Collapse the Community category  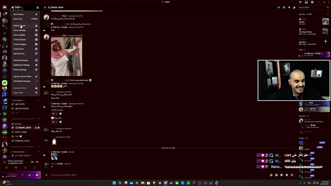click(x=18, y=100)
